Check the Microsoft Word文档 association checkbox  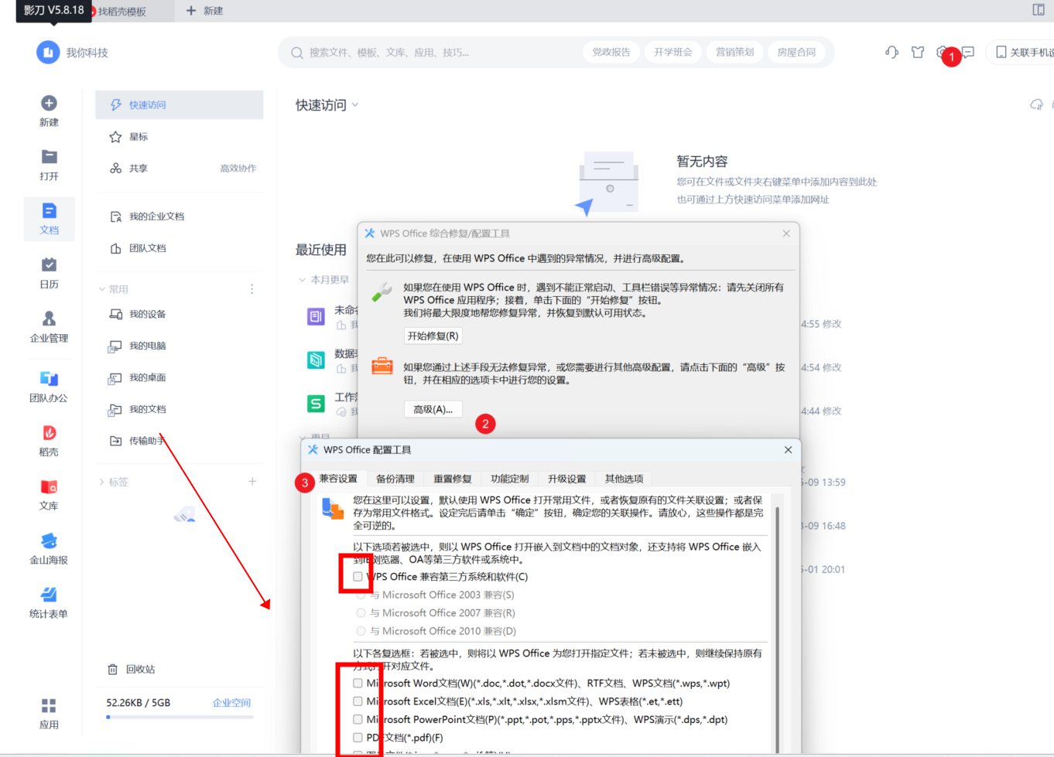point(358,684)
